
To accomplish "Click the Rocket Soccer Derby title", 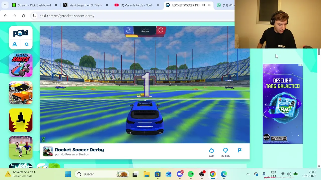I will (79, 149).
